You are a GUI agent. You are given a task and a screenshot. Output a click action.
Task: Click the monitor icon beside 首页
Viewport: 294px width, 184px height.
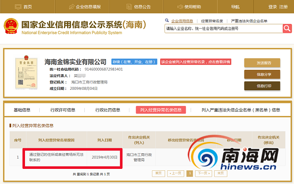click(18, 7)
